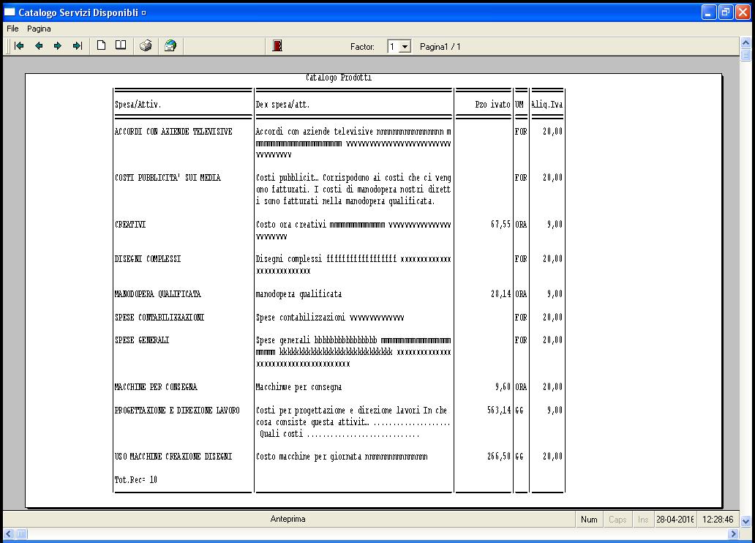Minimize the Catalogo Servizi window
Viewport: 755px width, 543px height.
point(708,12)
